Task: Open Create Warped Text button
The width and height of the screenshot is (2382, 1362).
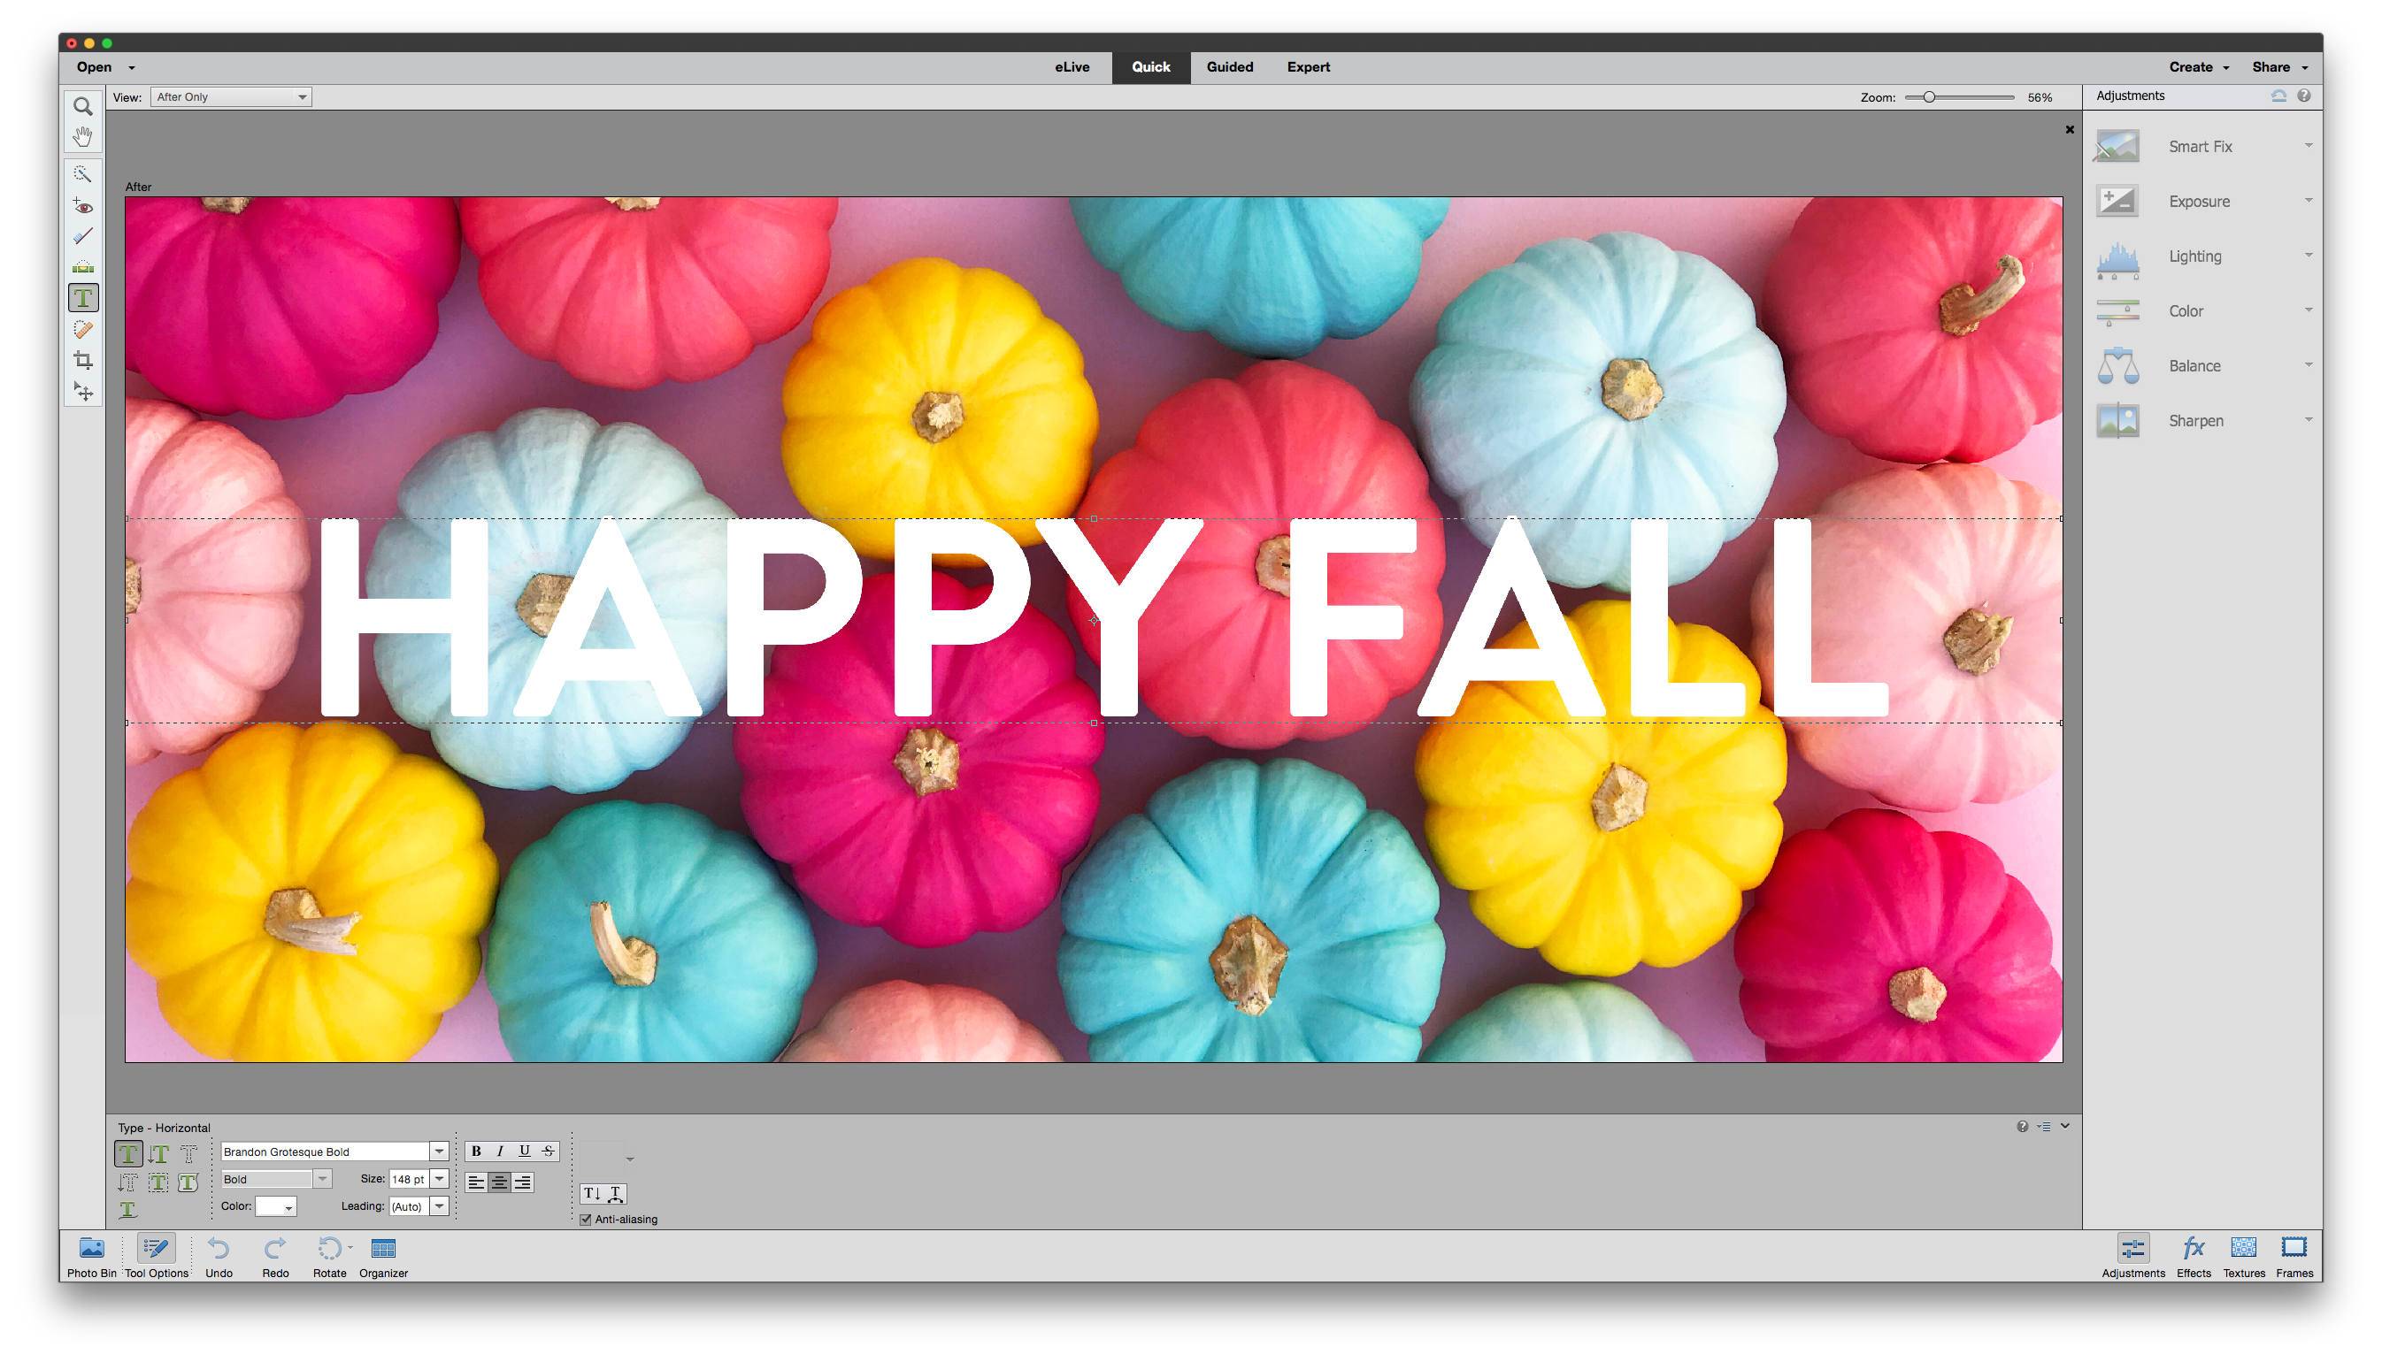Action: (616, 1194)
